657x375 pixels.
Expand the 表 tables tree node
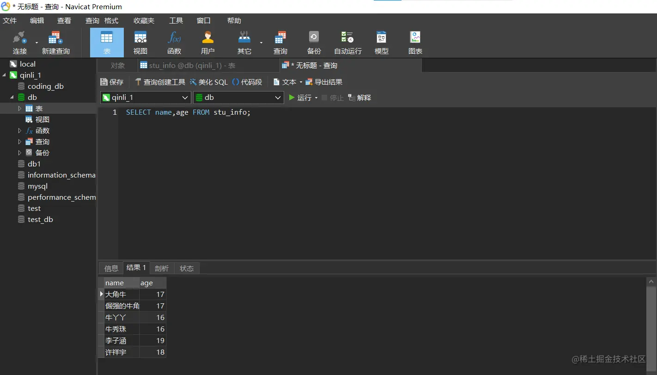(x=20, y=108)
